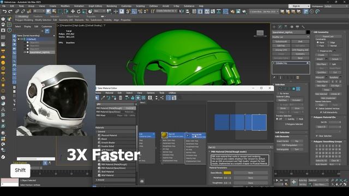Open the Sign In dropdown
This screenshot has width=349, height=196.
[299, 6]
